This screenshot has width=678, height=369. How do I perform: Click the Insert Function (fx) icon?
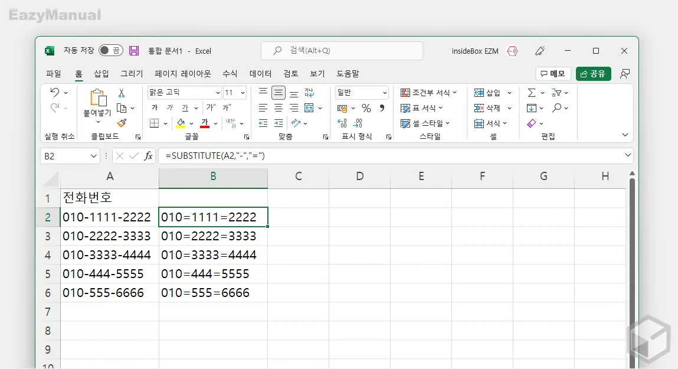[148, 155]
